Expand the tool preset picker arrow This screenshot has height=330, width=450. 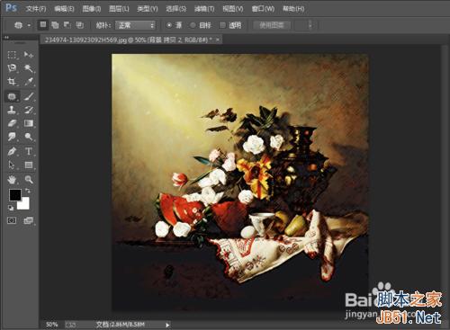coord(29,25)
